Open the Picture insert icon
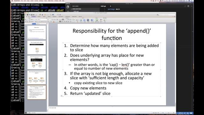Viewport: 204px width, 115px height. [x=81, y=20]
